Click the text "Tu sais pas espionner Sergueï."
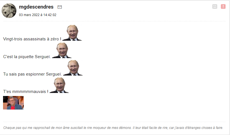 pos(33,74)
